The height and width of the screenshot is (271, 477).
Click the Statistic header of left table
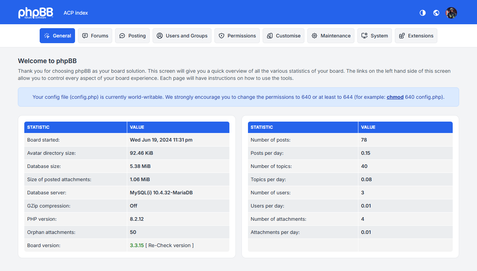[x=38, y=127]
